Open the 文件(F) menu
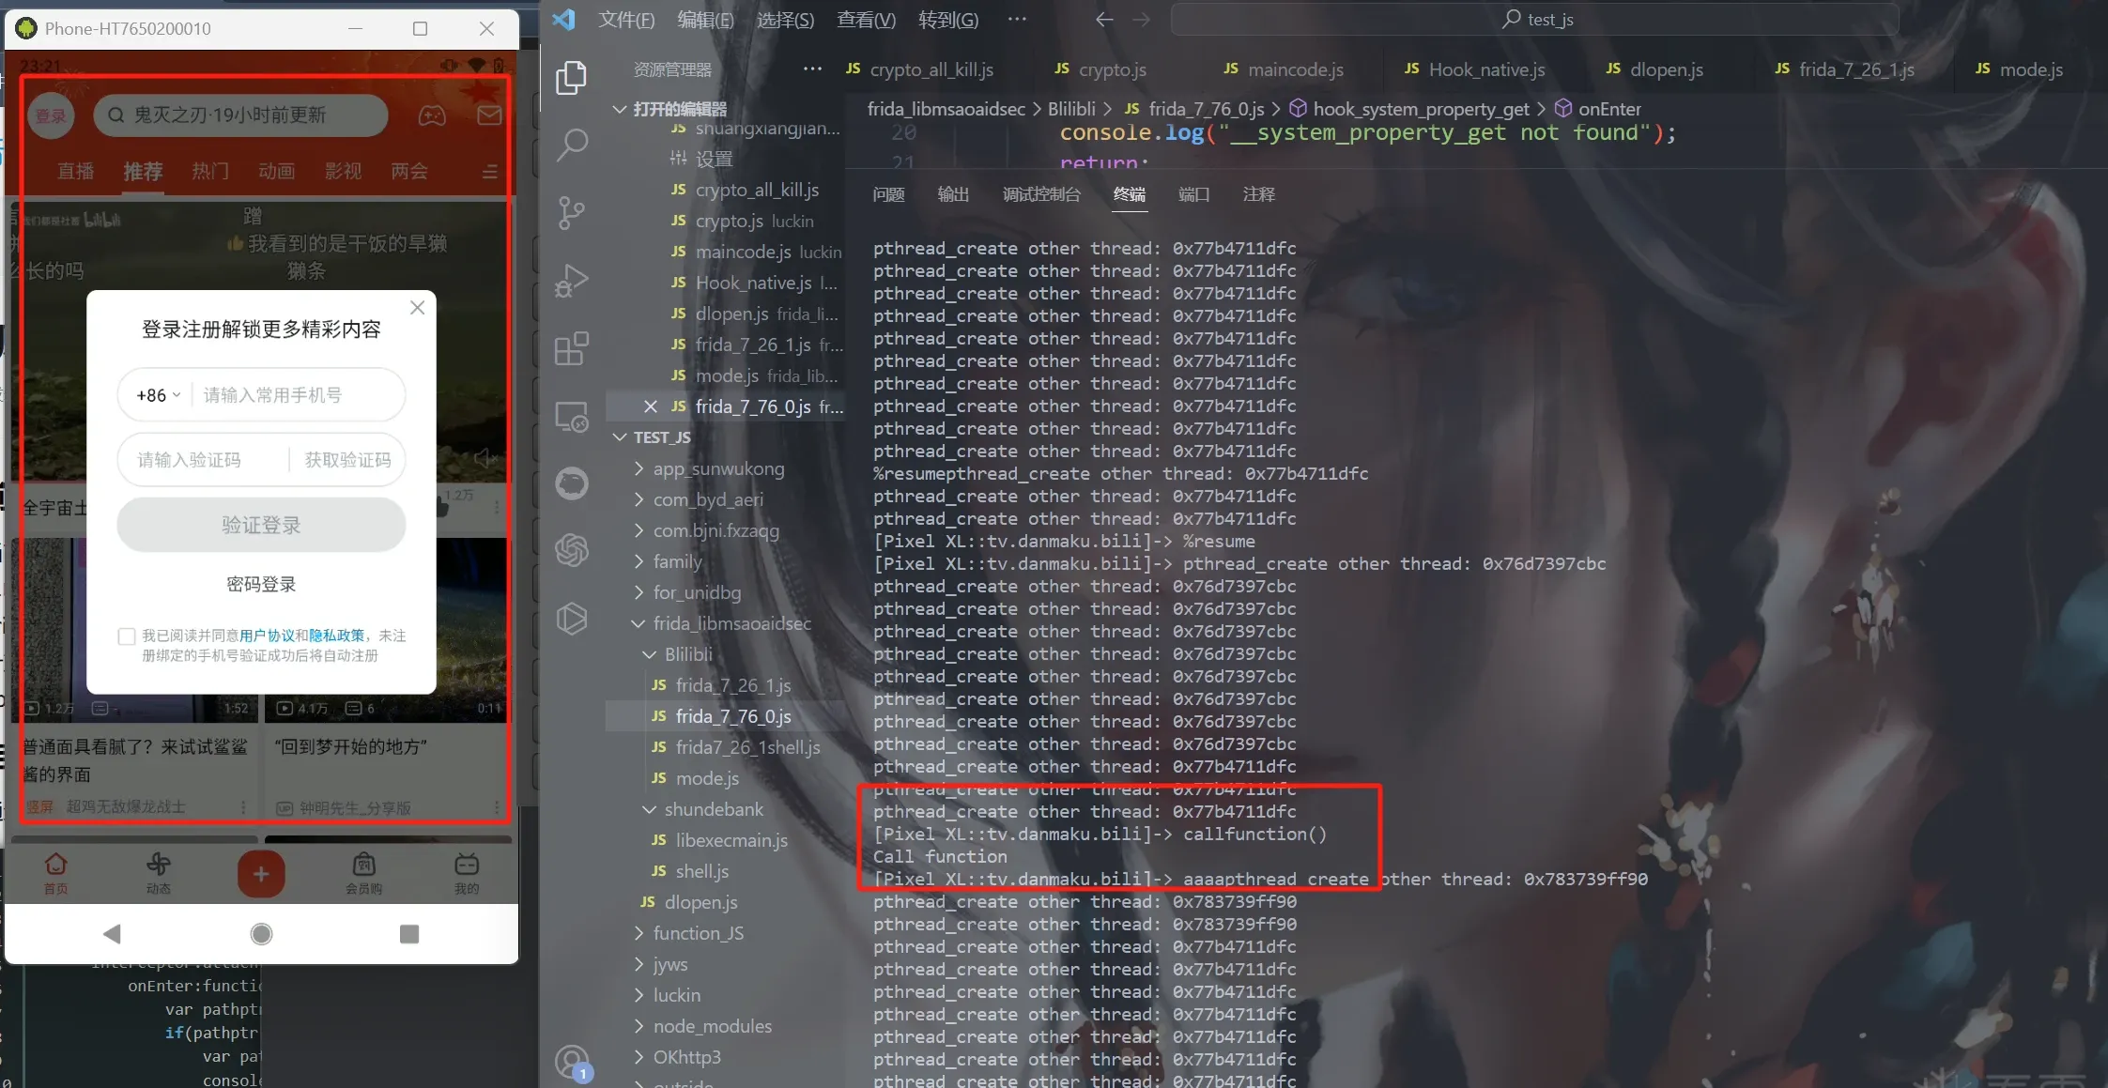2108x1088 pixels. pos(626,19)
